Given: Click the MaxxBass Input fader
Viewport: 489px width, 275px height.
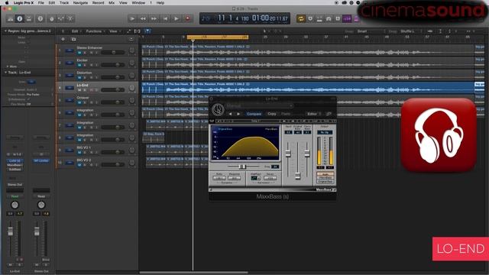Looking at the screenshot, I should coord(288,153).
